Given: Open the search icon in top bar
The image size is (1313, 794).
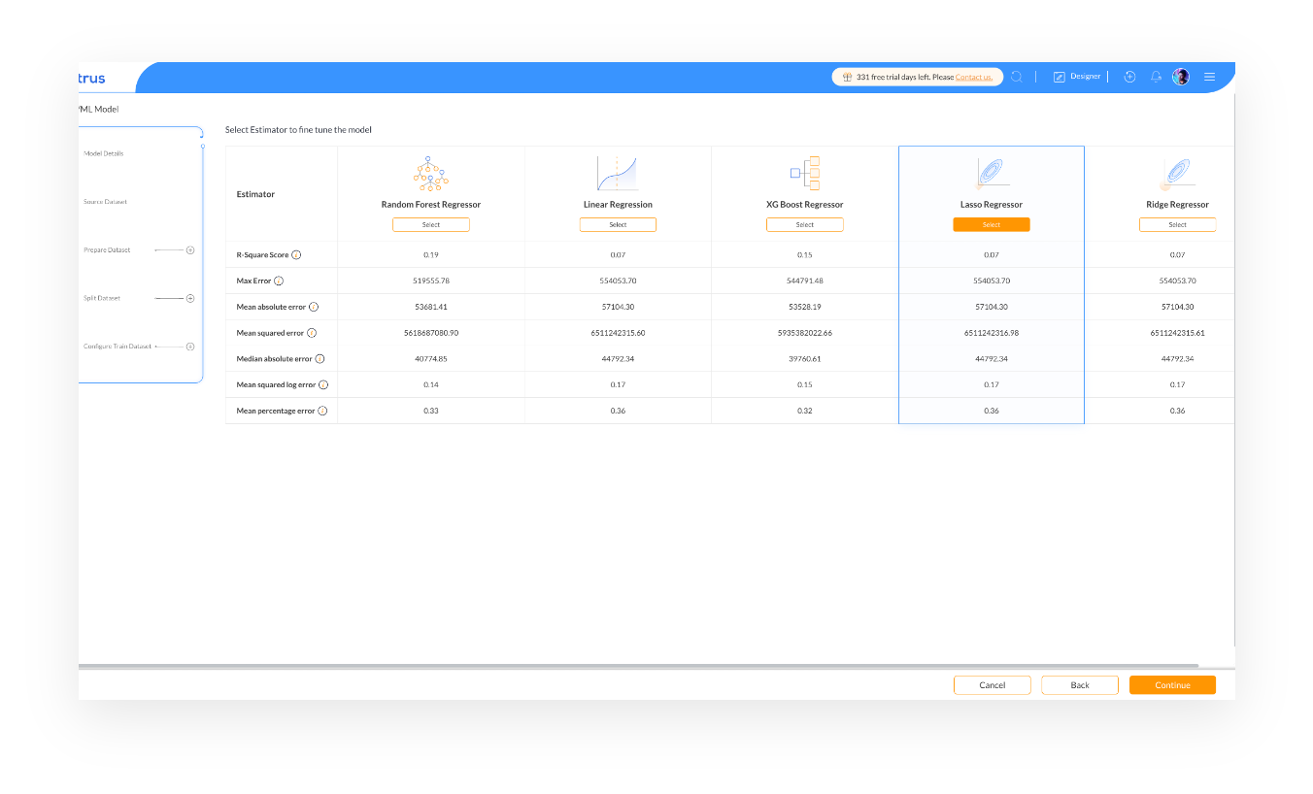Looking at the screenshot, I should pos(1016,76).
